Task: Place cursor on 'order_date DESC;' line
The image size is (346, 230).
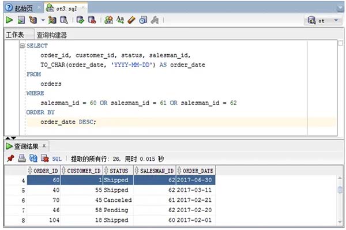Action: [x=68, y=122]
